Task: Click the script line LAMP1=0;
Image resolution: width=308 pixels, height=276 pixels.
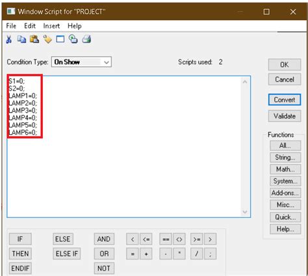Action: tap(23, 96)
